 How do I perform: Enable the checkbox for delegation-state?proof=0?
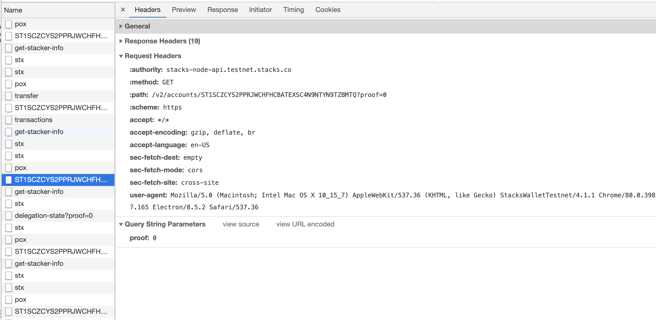coord(8,216)
